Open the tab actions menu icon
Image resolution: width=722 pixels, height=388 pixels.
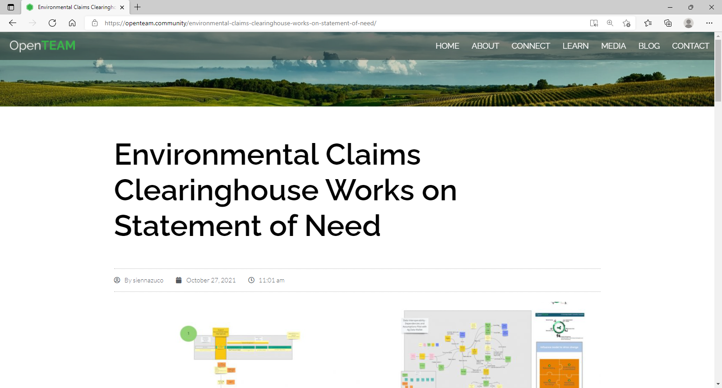click(x=11, y=7)
